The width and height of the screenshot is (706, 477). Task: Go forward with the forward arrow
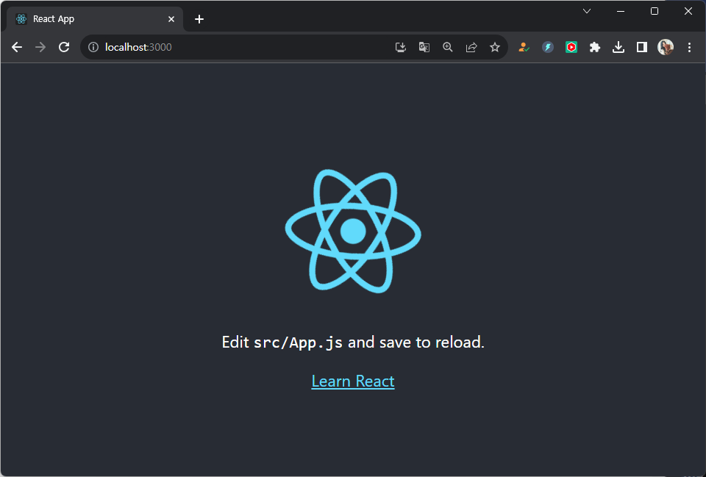point(40,47)
